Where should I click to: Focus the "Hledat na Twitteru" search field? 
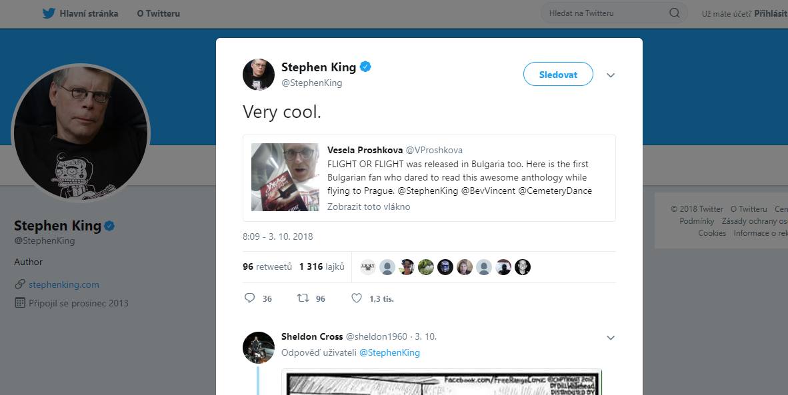coord(603,13)
